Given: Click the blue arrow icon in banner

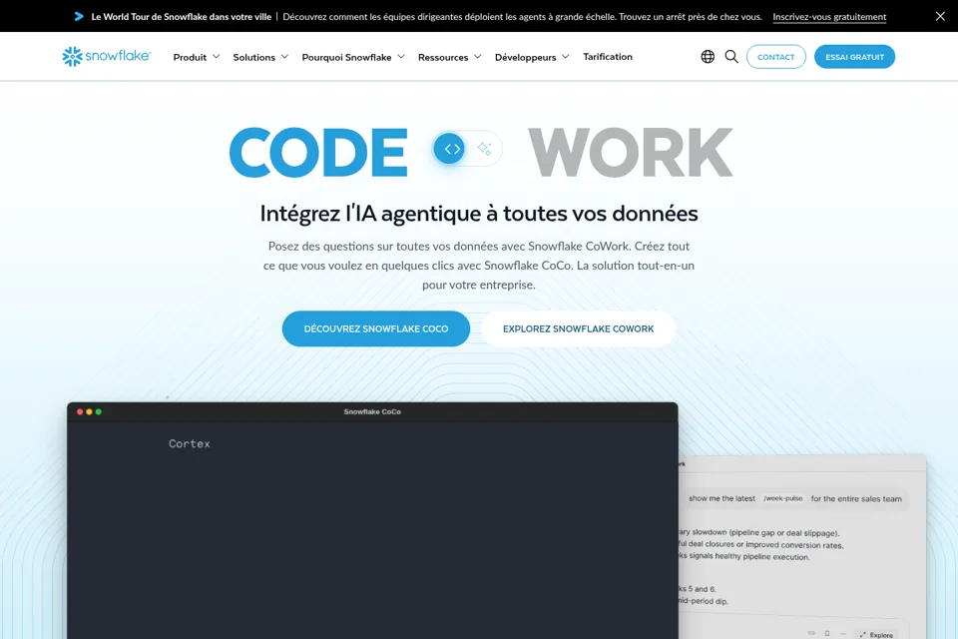Looking at the screenshot, I should tap(79, 17).
